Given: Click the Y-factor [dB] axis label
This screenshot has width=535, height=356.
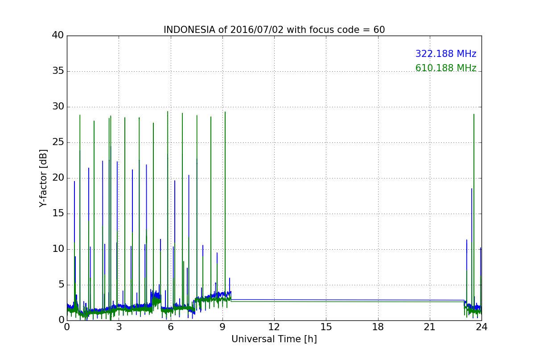Looking at the screenshot, I should 43,178.
